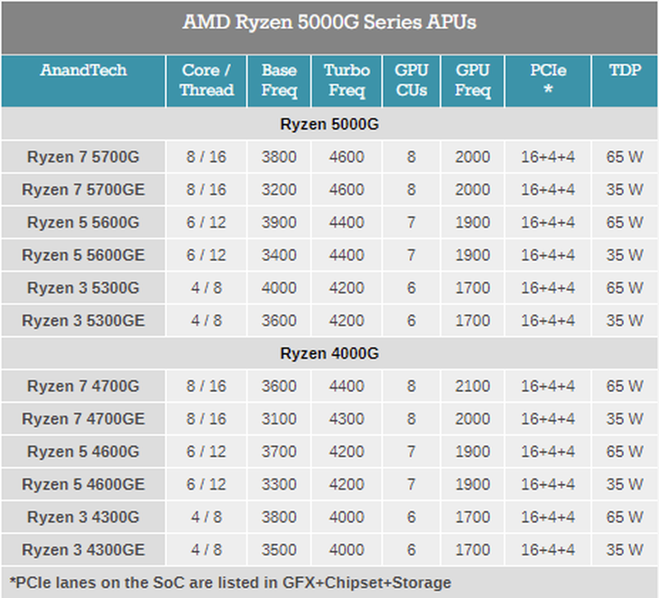Click the PCIe * column header
Image resolution: width=659 pixels, height=598 pixels.
point(548,79)
